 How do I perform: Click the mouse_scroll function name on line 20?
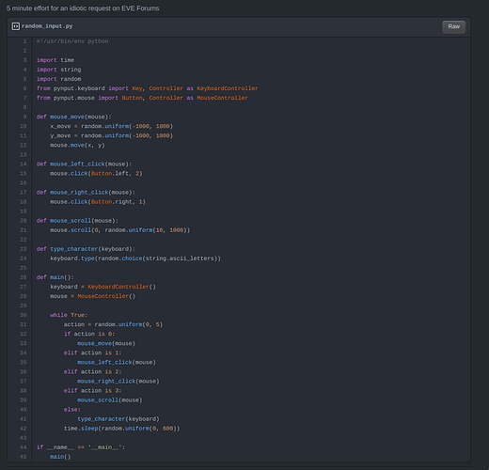tap(71, 221)
